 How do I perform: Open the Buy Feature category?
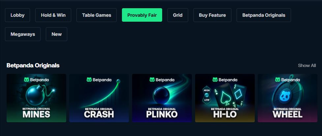212,15
